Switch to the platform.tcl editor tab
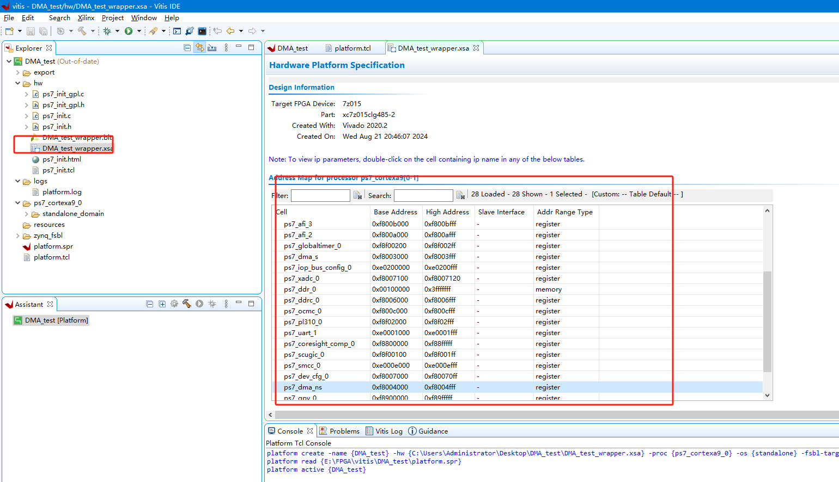The height and width of the screenshot is (482, 839). tap(348, 48)
